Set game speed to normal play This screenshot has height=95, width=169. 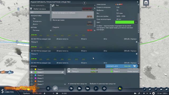147,93
